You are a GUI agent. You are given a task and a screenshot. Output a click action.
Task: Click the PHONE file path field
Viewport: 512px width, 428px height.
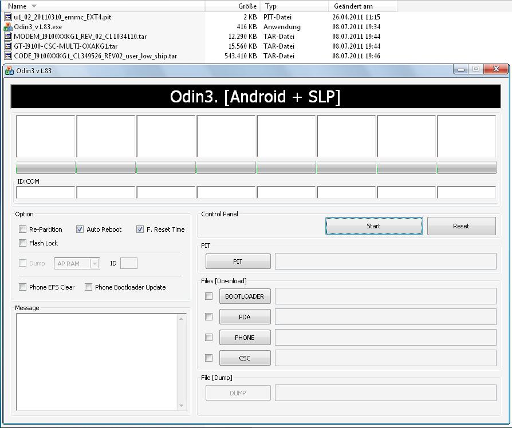click(385, 338)
